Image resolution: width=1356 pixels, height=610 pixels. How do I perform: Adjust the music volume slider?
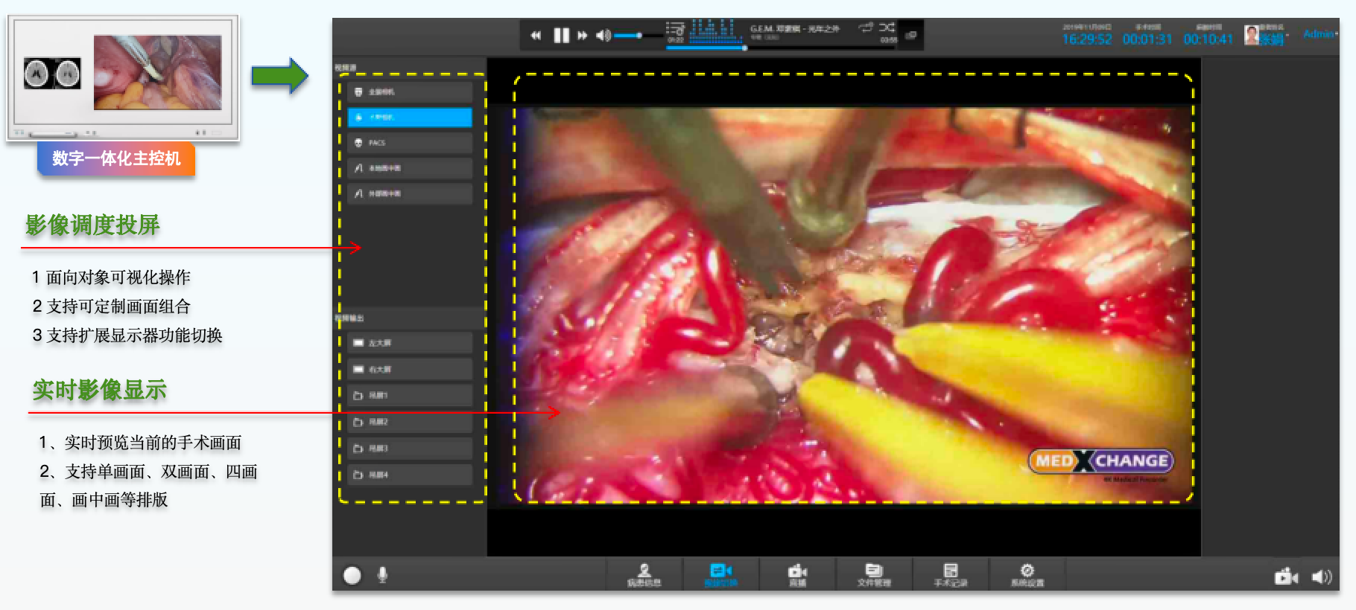point(639,35)
